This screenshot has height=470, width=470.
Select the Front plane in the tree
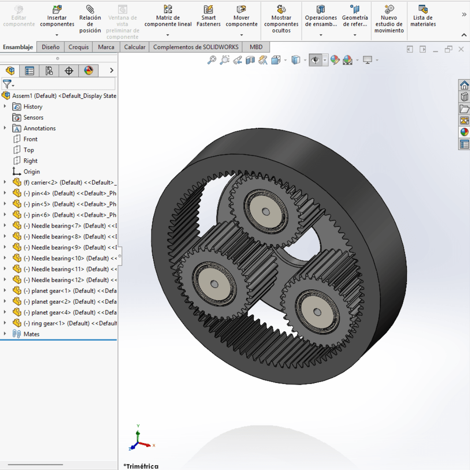pos(30,139)
